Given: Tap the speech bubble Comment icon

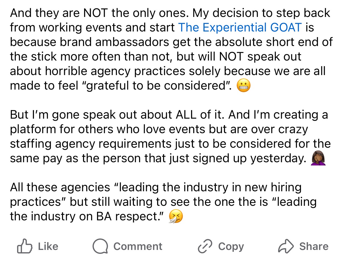Looking at the screenshot, I should pyautogui.click(x=100, y=246).
